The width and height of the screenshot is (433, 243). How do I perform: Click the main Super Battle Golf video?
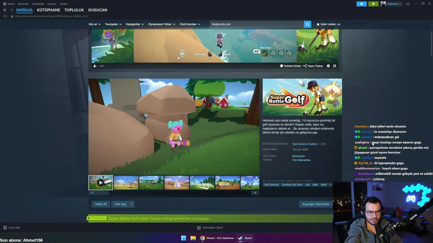(x=174, y=127)
